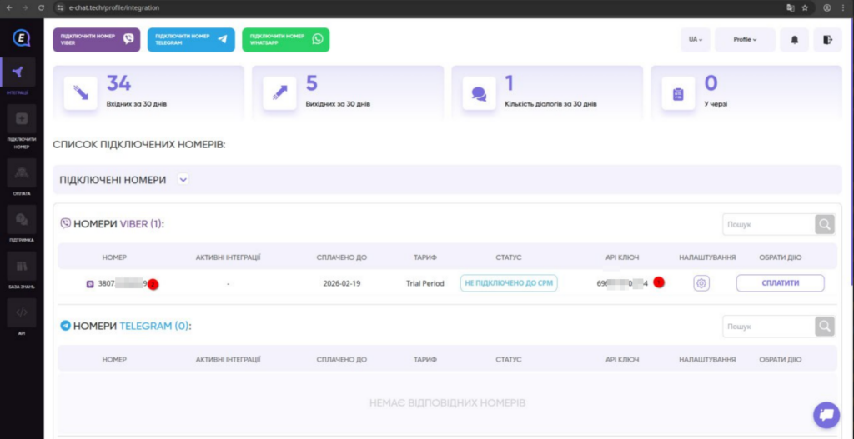Open the Підтримка (Support) sidebar item
Viewport: 854px width, 439px height.
click(x=22, y=222)
